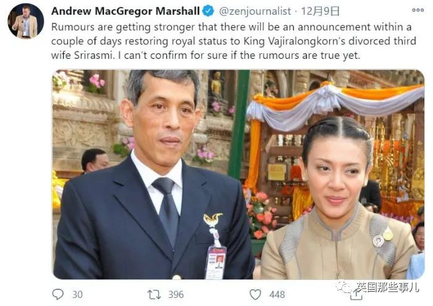Retweet using the retweet arrows icon
The height and width of the screenshot is (306, 433).
[x=154, y=294]
